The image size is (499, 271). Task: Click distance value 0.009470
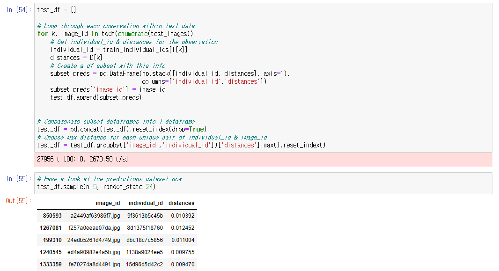point(183,264)
